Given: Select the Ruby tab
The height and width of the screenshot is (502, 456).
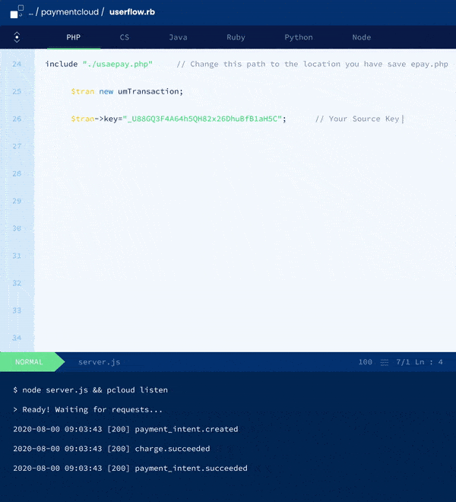Looking at the screenshot, I should pyautogui.click(x=236, y=37).
